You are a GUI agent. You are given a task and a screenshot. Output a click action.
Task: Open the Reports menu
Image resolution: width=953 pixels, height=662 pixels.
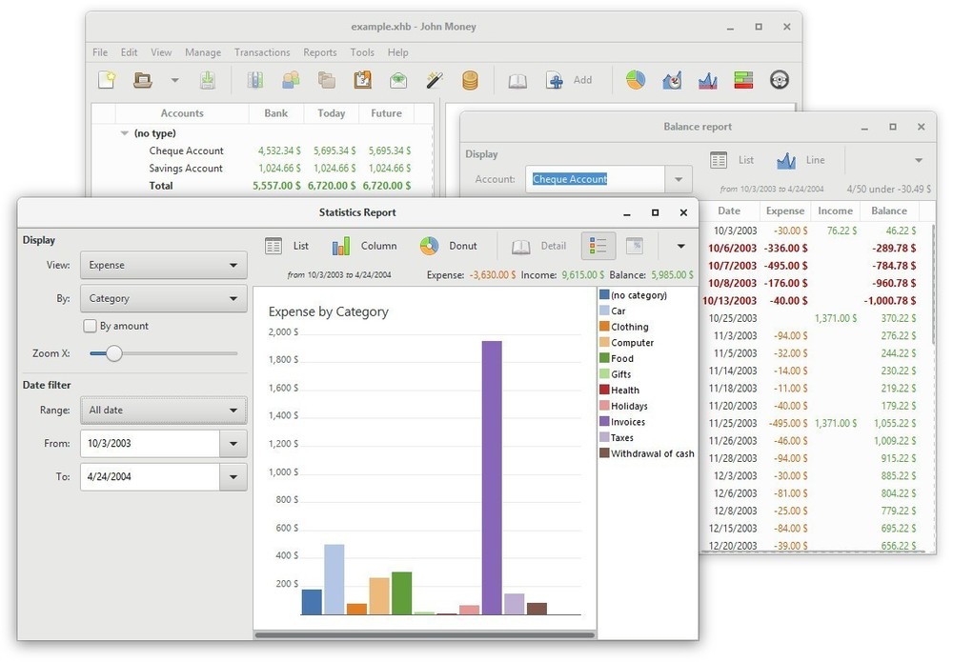[x=320, y=52]
